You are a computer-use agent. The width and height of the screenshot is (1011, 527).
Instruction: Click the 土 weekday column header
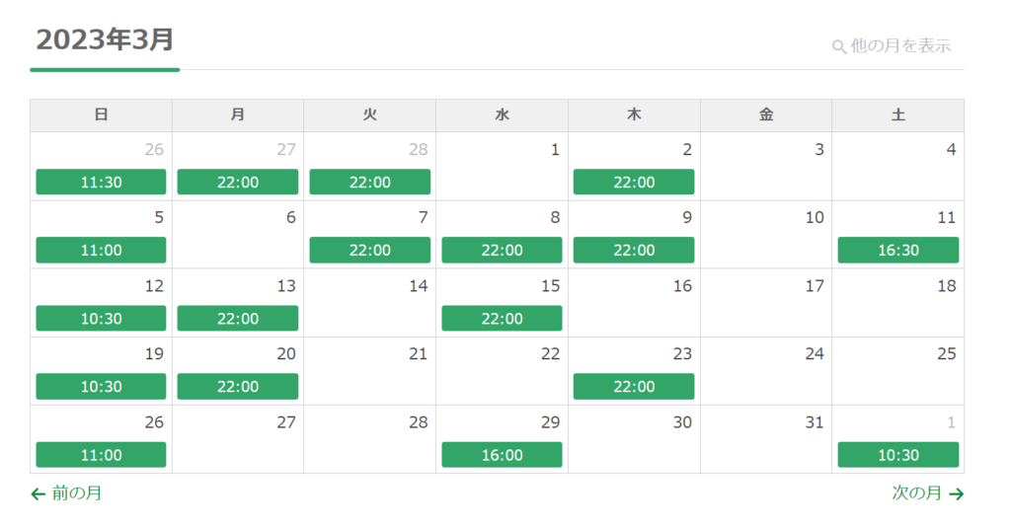[897, 115]
